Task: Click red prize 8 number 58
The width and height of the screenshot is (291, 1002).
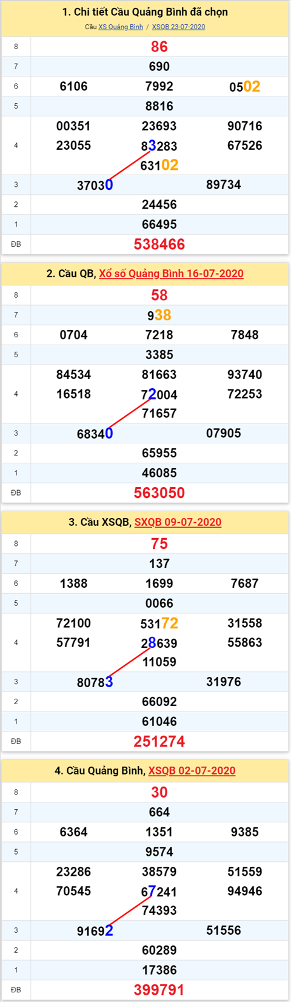Action: [159, 295]
